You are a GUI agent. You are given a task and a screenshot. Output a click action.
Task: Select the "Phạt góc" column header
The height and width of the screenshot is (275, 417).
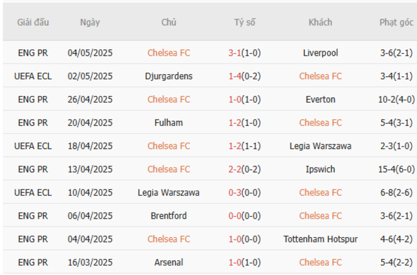[396, 22]
